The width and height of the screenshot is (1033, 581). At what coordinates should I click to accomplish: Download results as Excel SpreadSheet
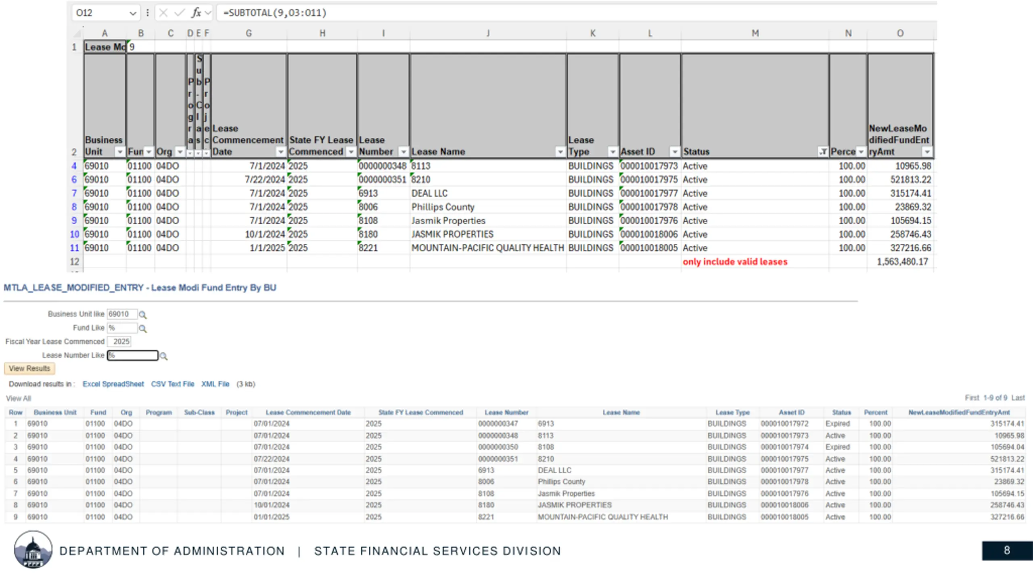(x=113, y=384)
